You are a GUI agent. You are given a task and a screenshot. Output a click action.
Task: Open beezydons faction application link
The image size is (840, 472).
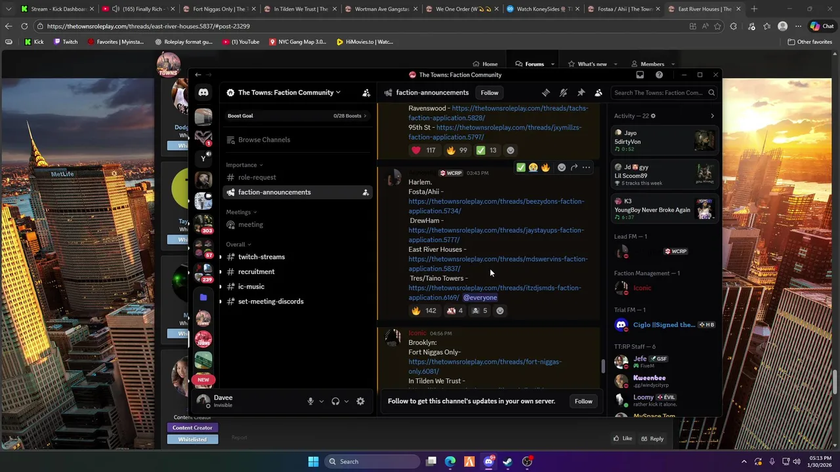tap(496, 206)
